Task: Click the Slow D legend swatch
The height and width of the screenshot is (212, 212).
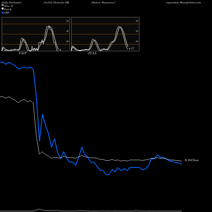Action: (3, 5)
